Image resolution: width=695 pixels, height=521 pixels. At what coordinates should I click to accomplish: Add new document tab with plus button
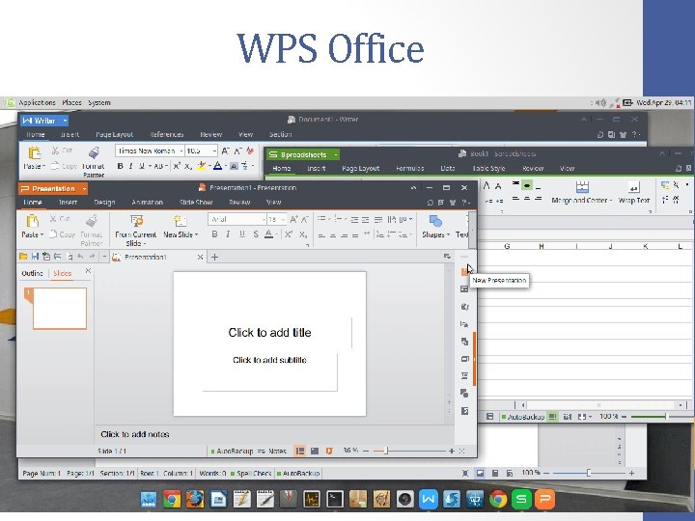[x=214, y=257]
